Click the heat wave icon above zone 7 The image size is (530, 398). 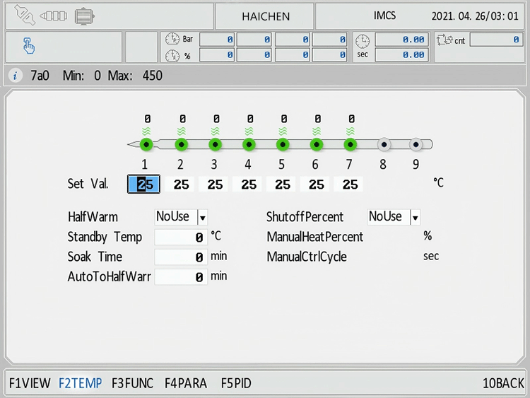pyautogui.click(x=351, y=131)
